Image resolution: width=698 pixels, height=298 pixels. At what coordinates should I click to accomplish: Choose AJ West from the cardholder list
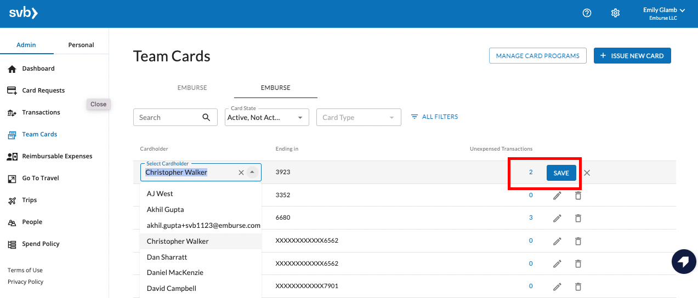click(x=201, y=193)
